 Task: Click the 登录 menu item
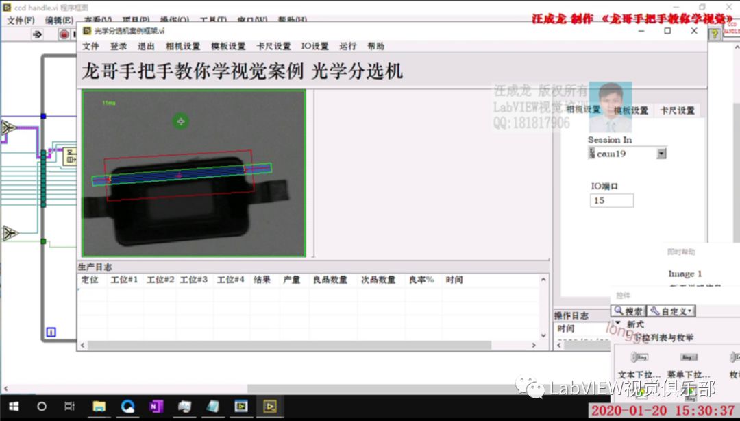tap(119, 46)
